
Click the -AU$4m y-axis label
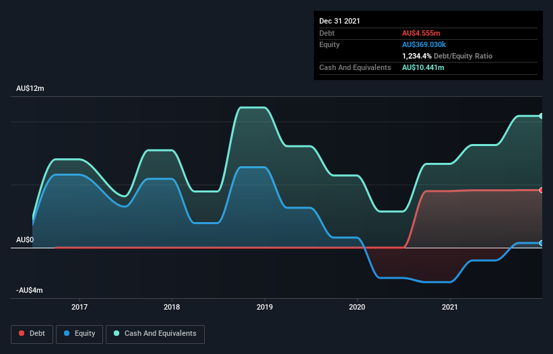pos(29,290)
